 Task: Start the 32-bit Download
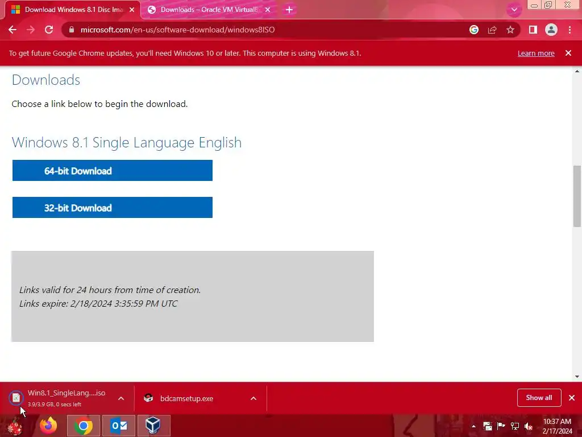pyautogui.click(x=113, y=207)
